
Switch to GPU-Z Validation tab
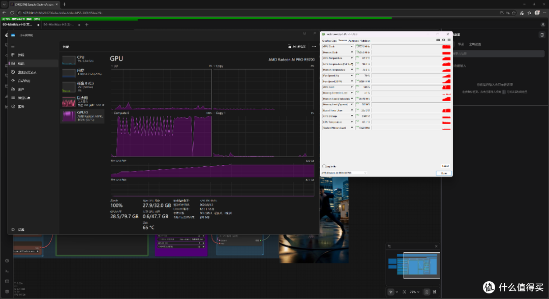coord(365,41)
